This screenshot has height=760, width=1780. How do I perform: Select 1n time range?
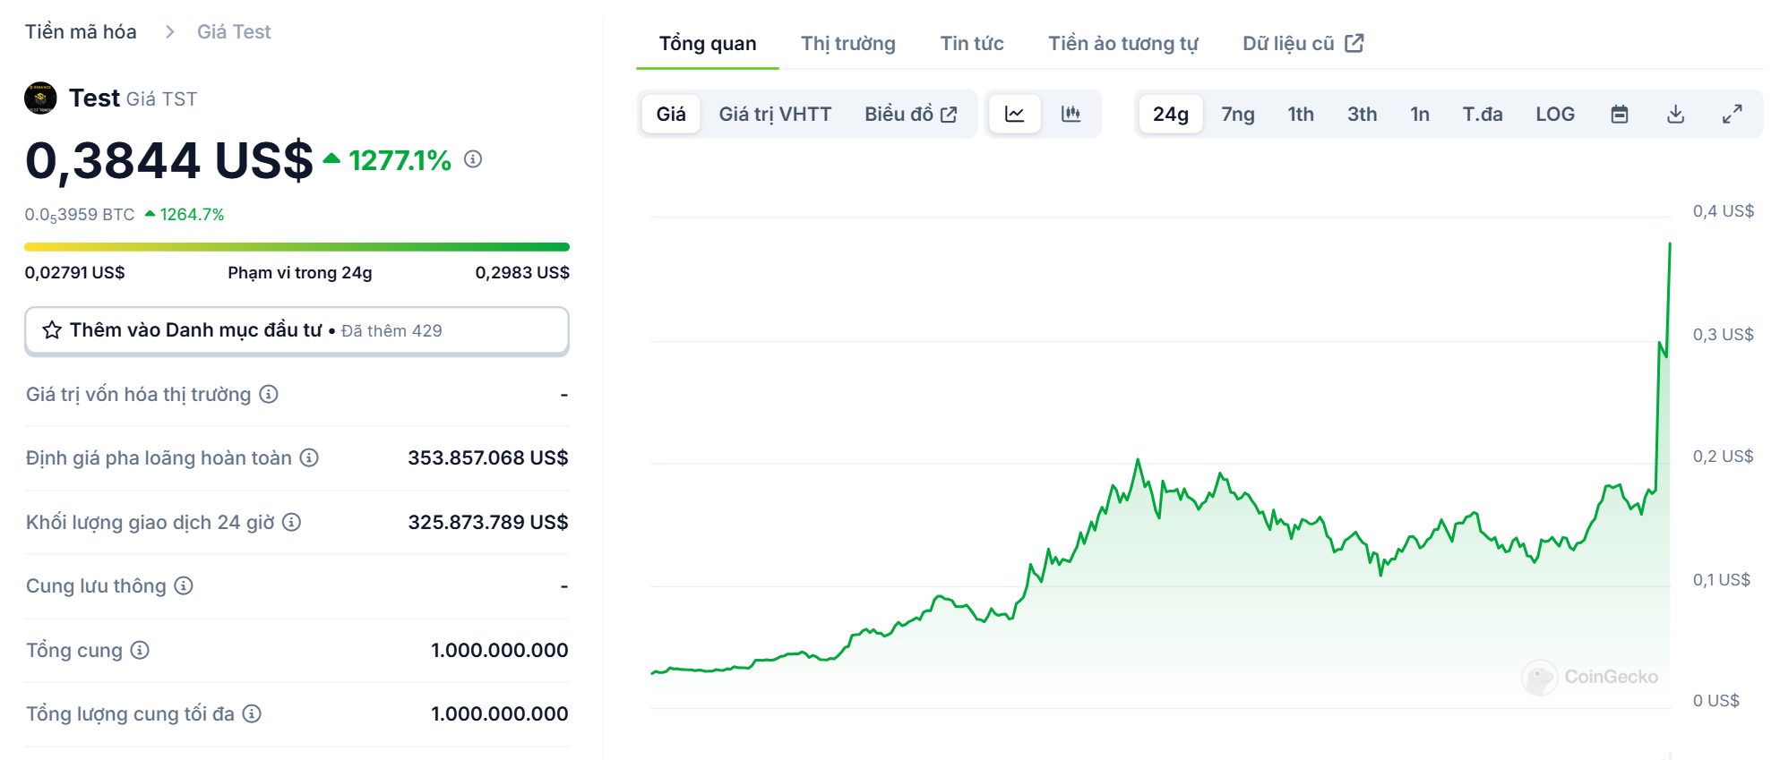(x=1420, y=114)
